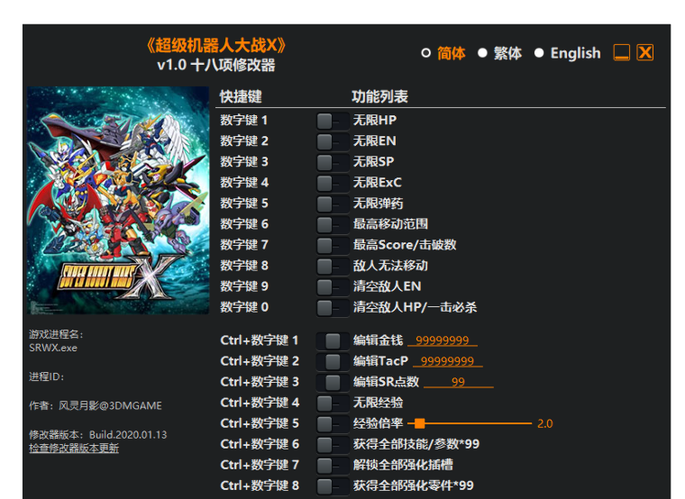Enable 无限弹药 switch
This screenshot has height=499, width=685.
click(x=333, y=204)
